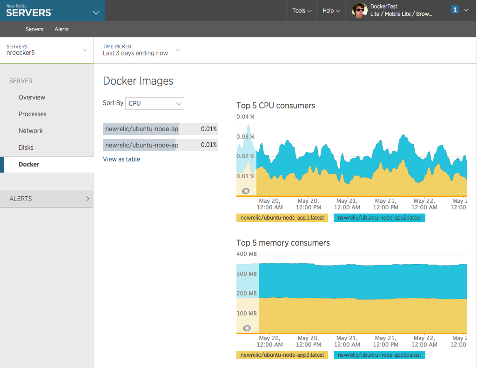Click the View as table link
The image size is (477, 368).
pyautogui.click(x=121, y=159)
